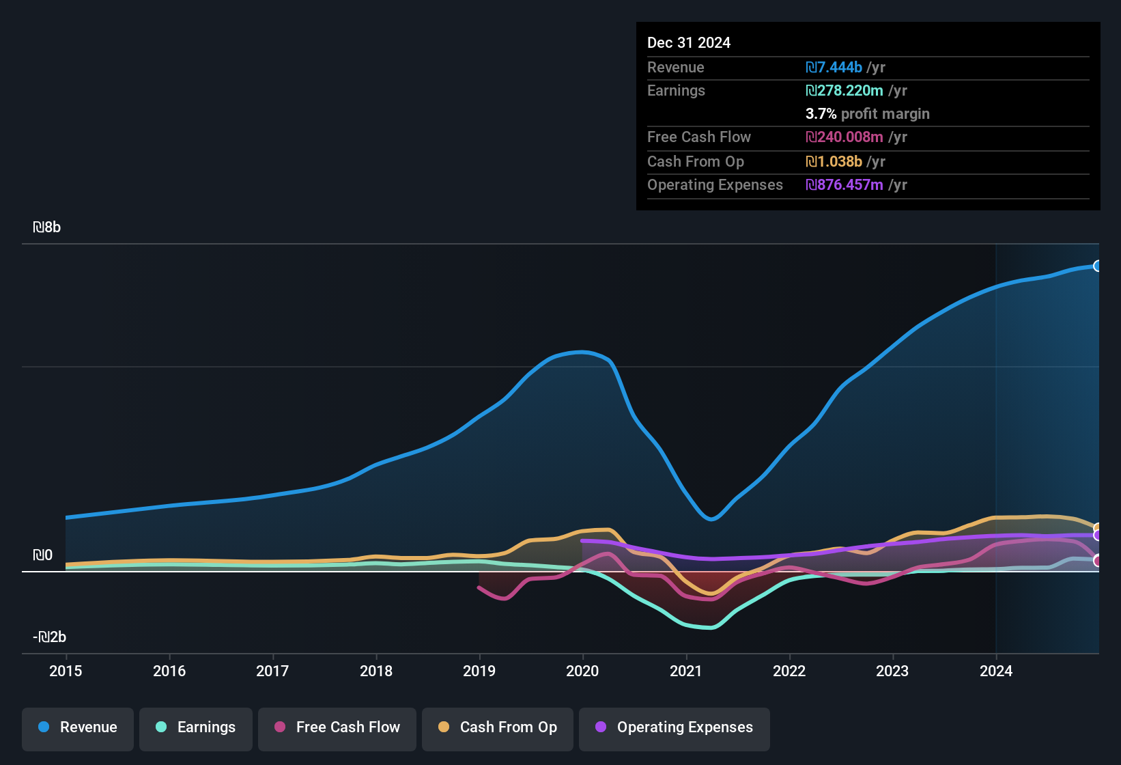This screenshot has height=765, width=1121.
Task: Click the -₪2b y-axis label
Action: coord(50,637)
